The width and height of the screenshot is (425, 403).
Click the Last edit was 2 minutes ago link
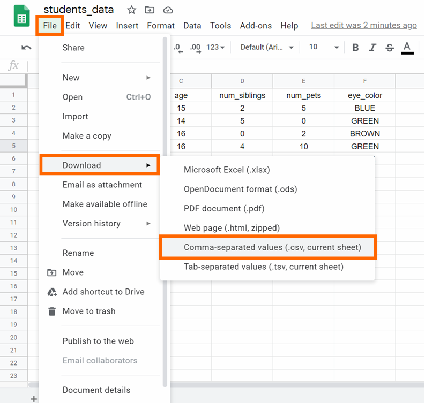pos(364,25)
